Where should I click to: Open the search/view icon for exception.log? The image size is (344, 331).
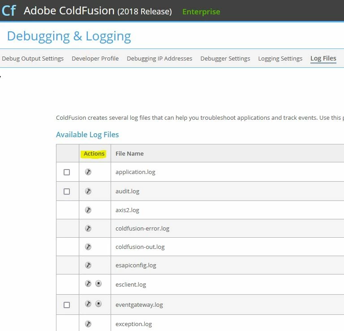88,324
